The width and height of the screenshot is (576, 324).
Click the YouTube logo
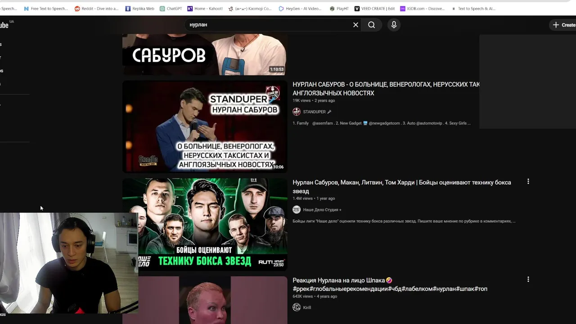(x=5, y=25)
